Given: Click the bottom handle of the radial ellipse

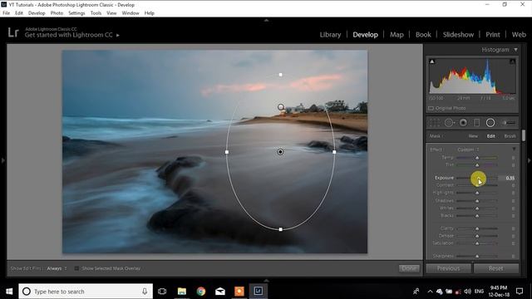Looking at the screenshot, I should [281, 229].
